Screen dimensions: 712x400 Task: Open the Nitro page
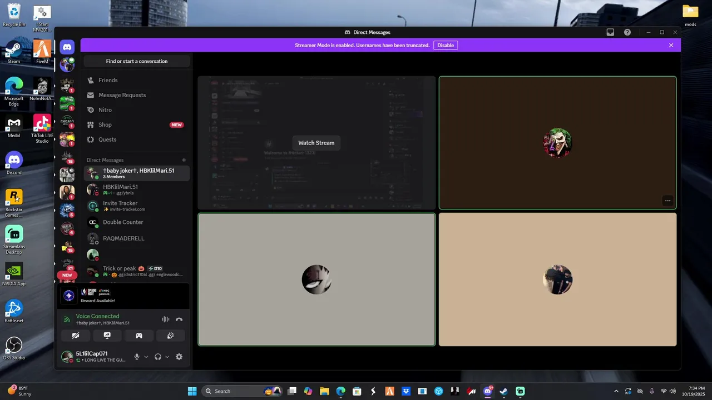click(x=137, y=110)
